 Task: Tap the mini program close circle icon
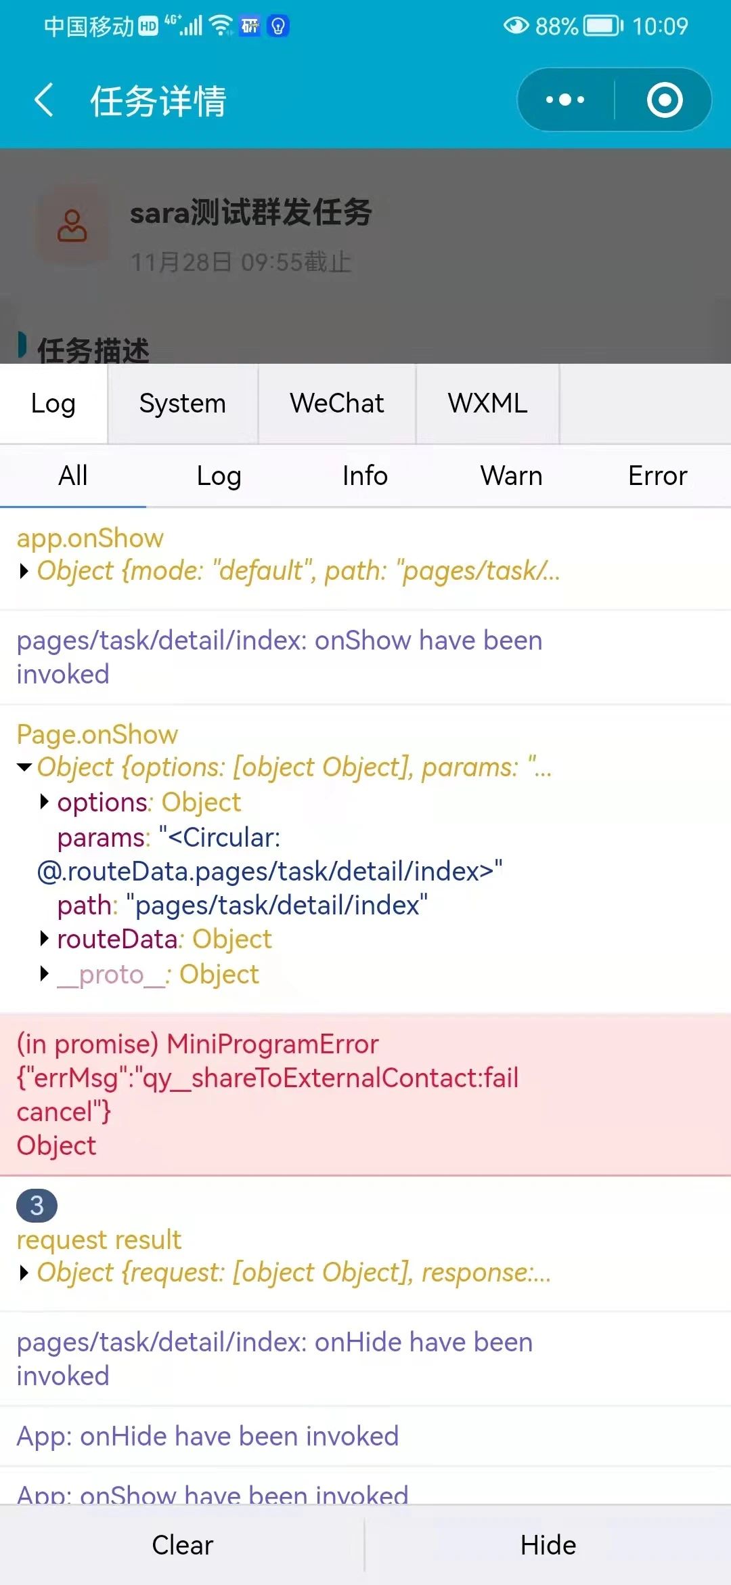[x=664, y=100]
